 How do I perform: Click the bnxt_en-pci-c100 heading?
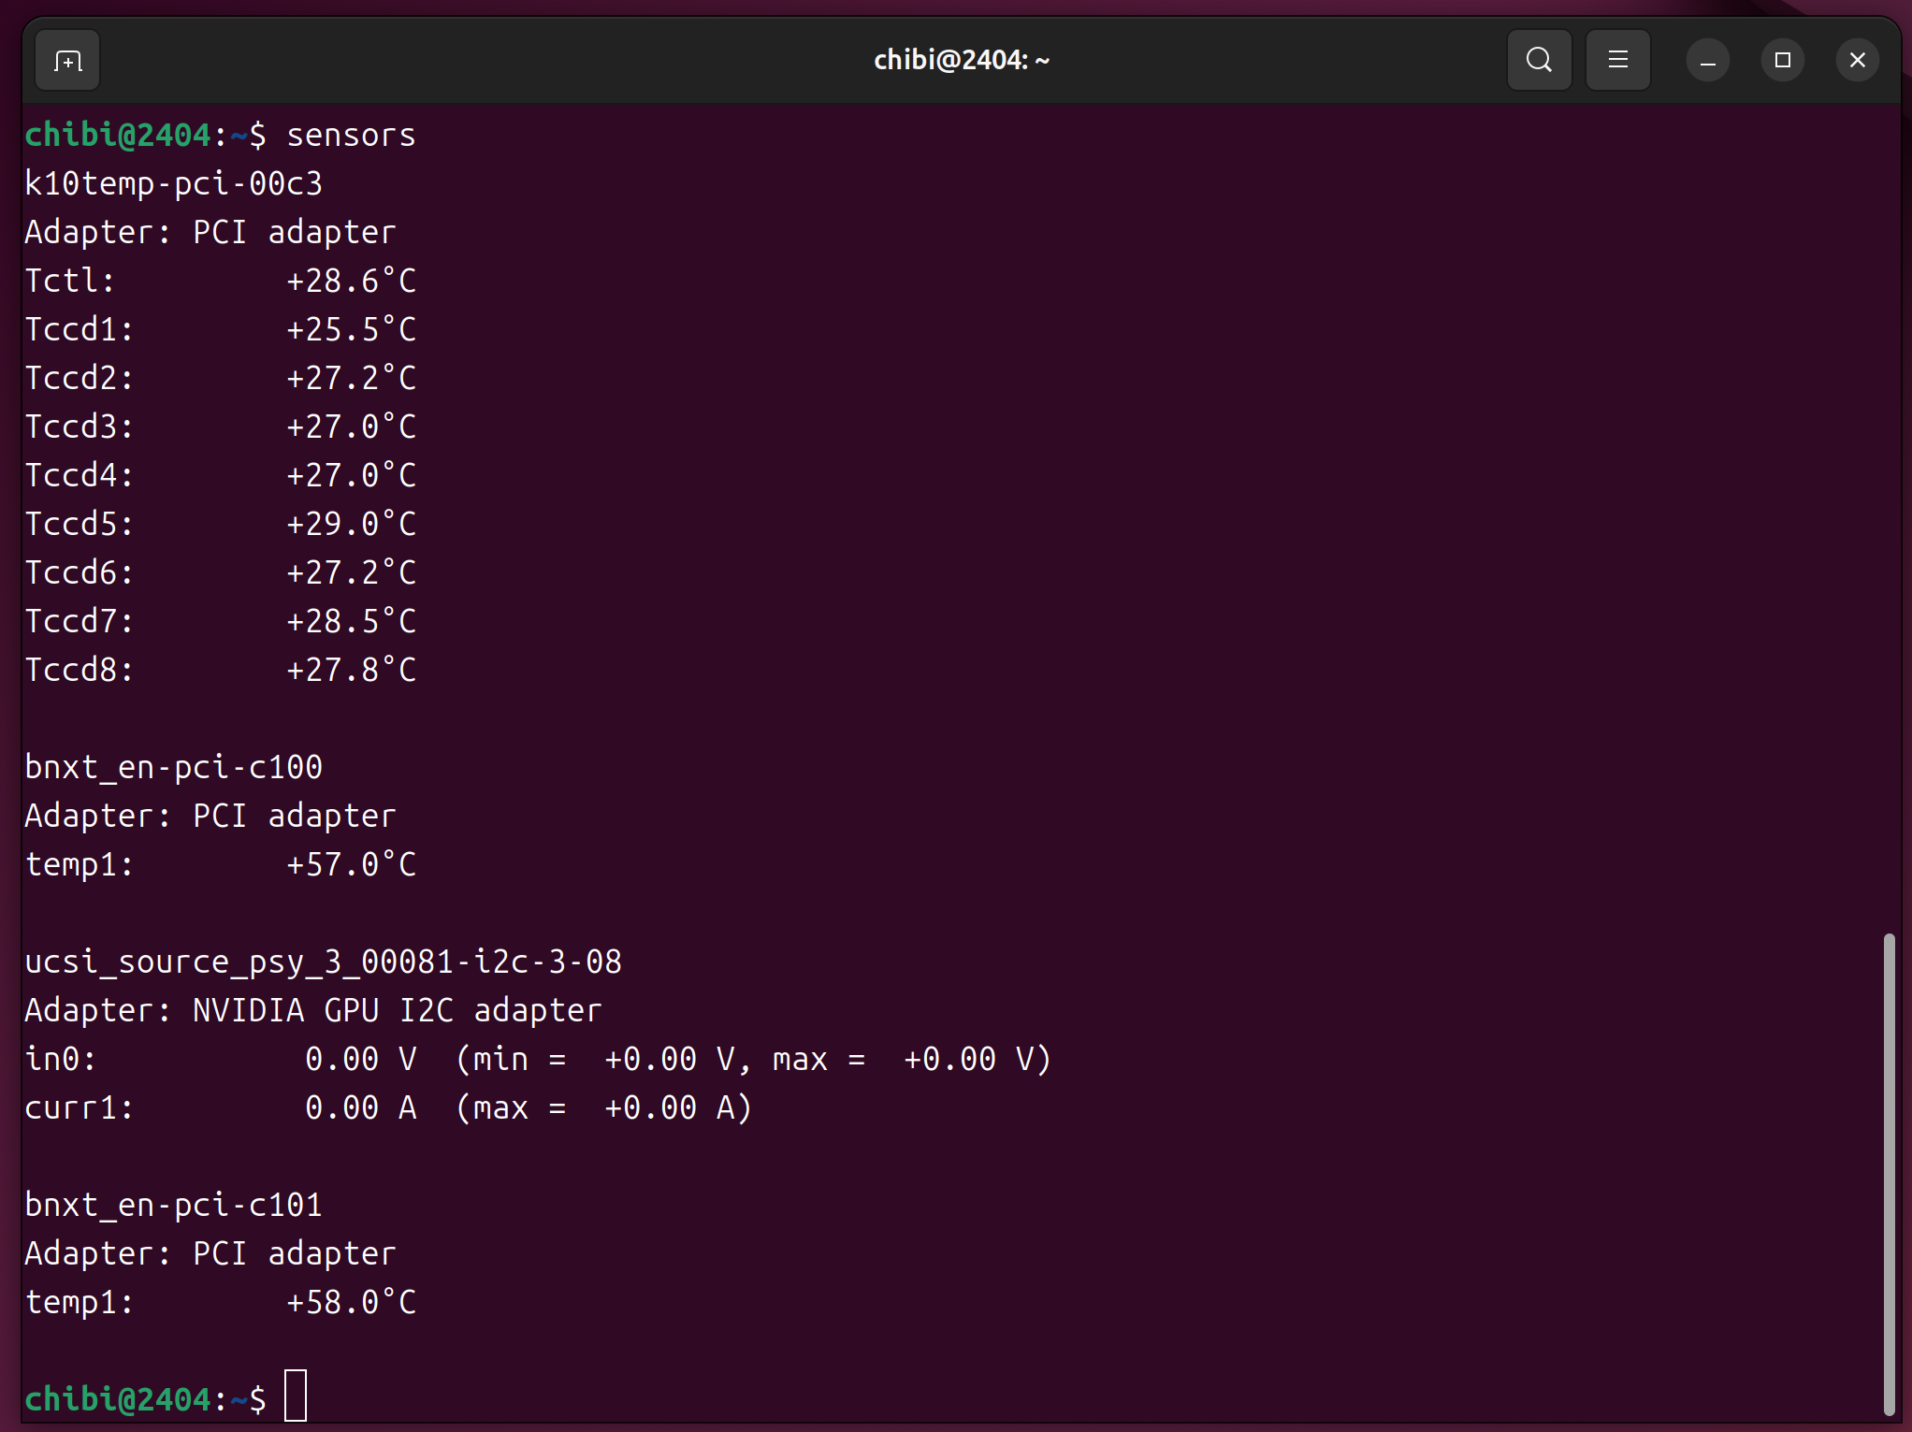coord(173,768)
